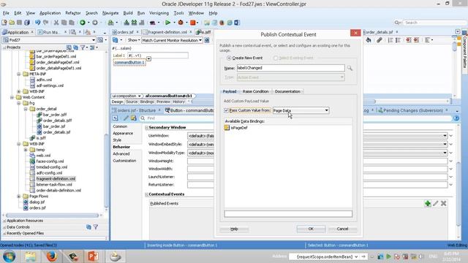
Task: Click the Rebuild project icon
Action: pyautogui.click(x=134, y=23)
